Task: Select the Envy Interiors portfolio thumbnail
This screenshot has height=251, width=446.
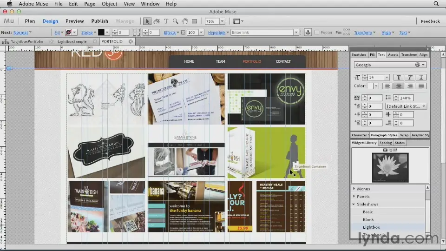Action: point(266,99)
